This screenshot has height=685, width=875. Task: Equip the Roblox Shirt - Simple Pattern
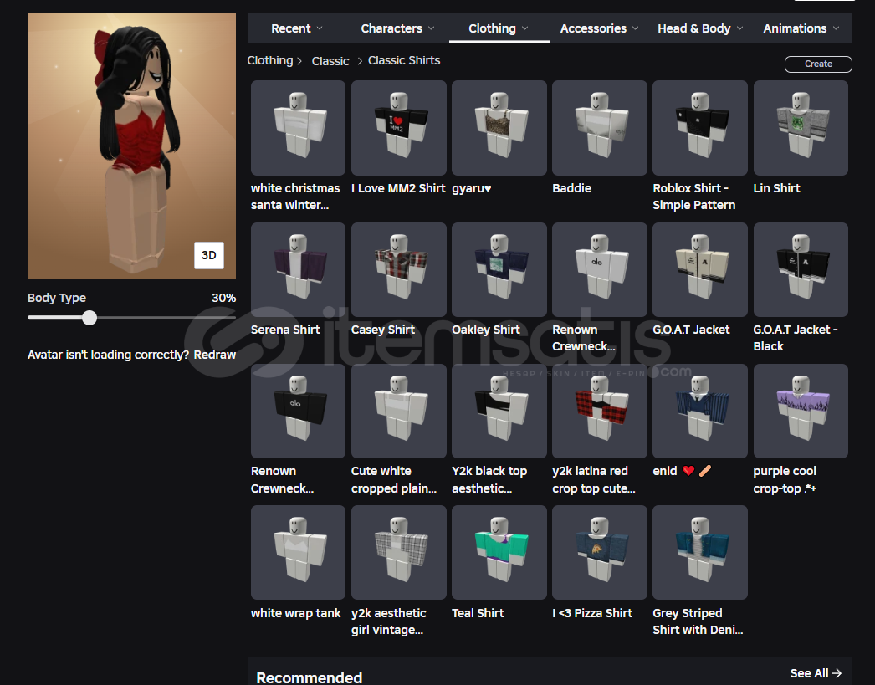click(700, 128)
